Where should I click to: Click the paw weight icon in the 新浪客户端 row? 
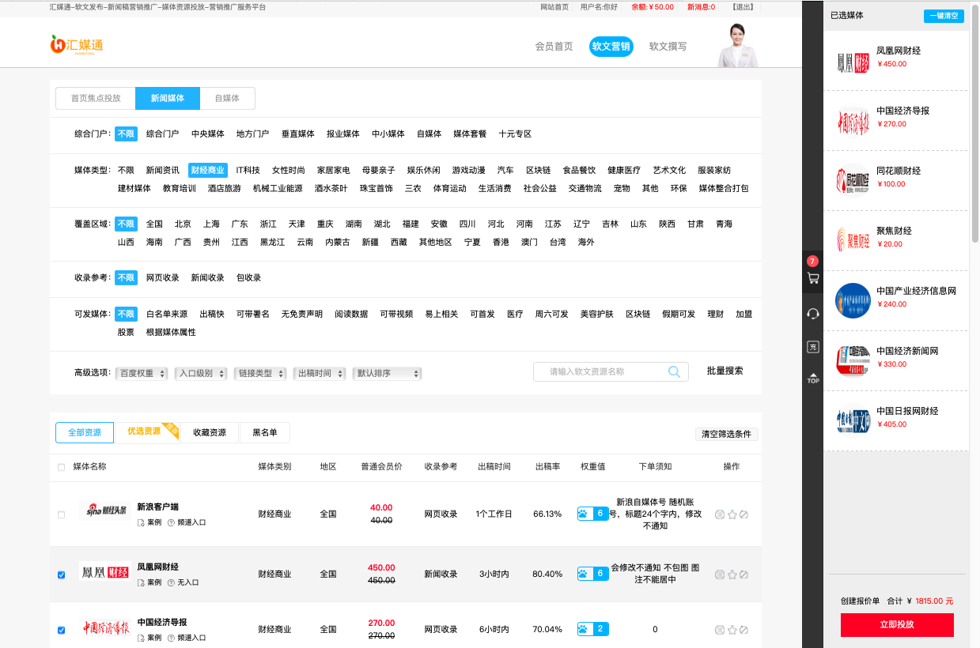(x=583, y=514)
